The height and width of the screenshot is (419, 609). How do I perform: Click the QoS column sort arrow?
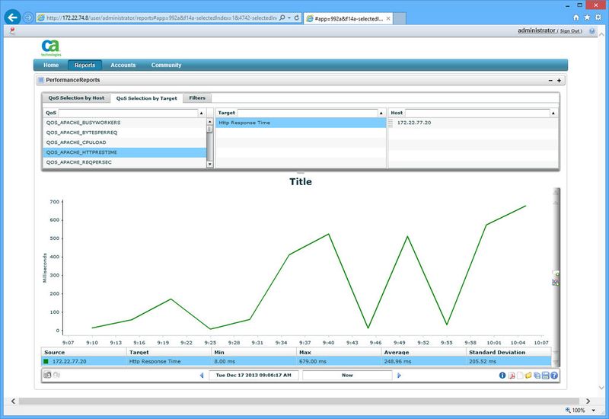tap(201, 113)
